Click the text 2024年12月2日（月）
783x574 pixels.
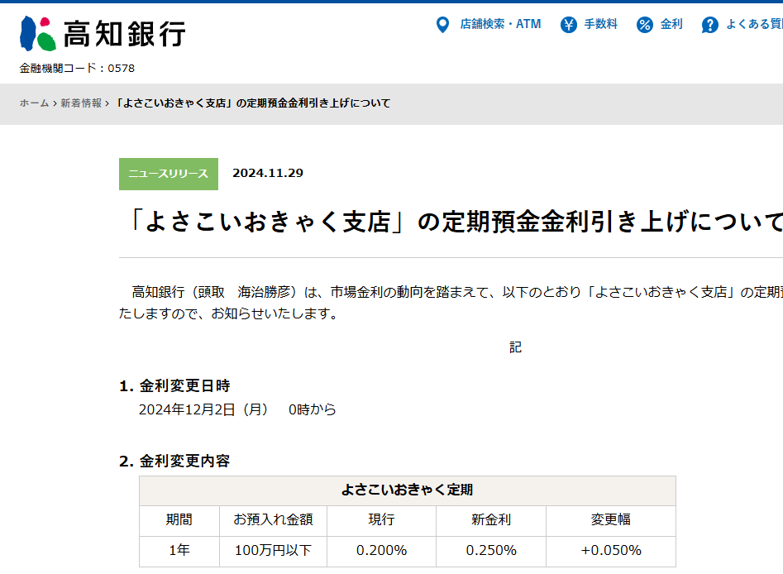(203, 409)
